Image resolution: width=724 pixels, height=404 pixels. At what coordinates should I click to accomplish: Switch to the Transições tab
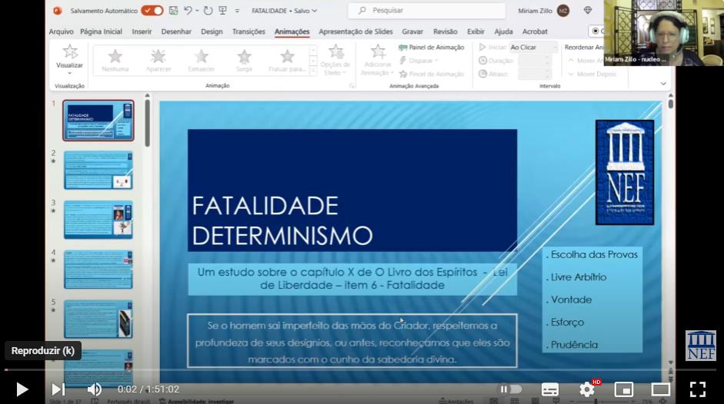tap(249, 31)
